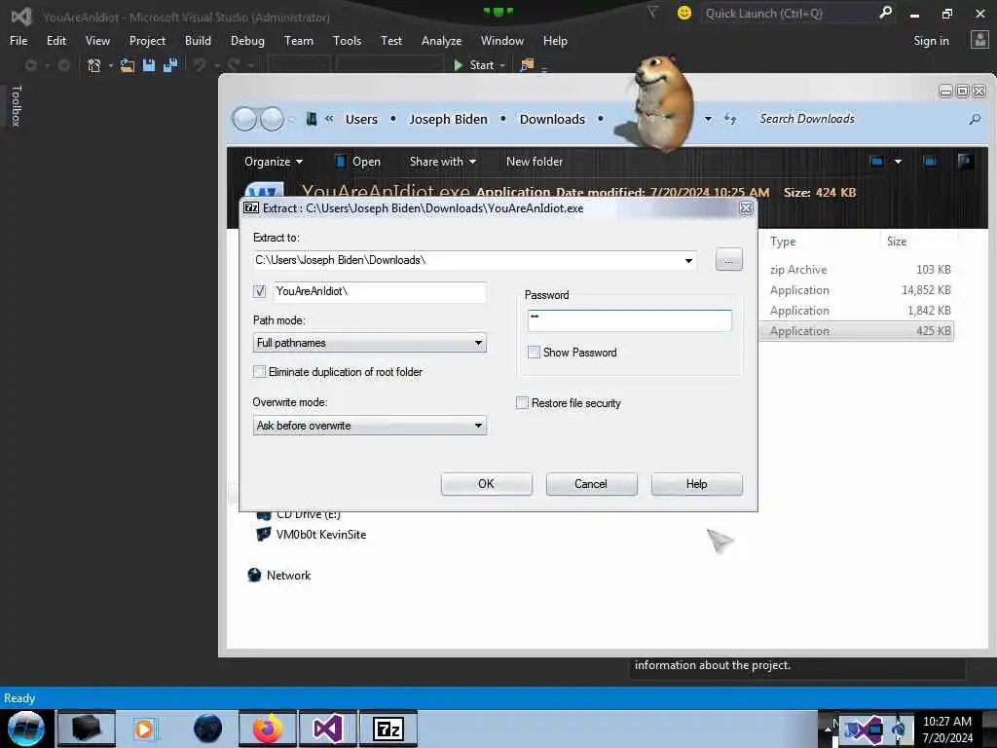The width and height of the screenshot is (997, 748).
Task: Open the New Project dropdown arrow in toolbar
Action: click(110, 65)
